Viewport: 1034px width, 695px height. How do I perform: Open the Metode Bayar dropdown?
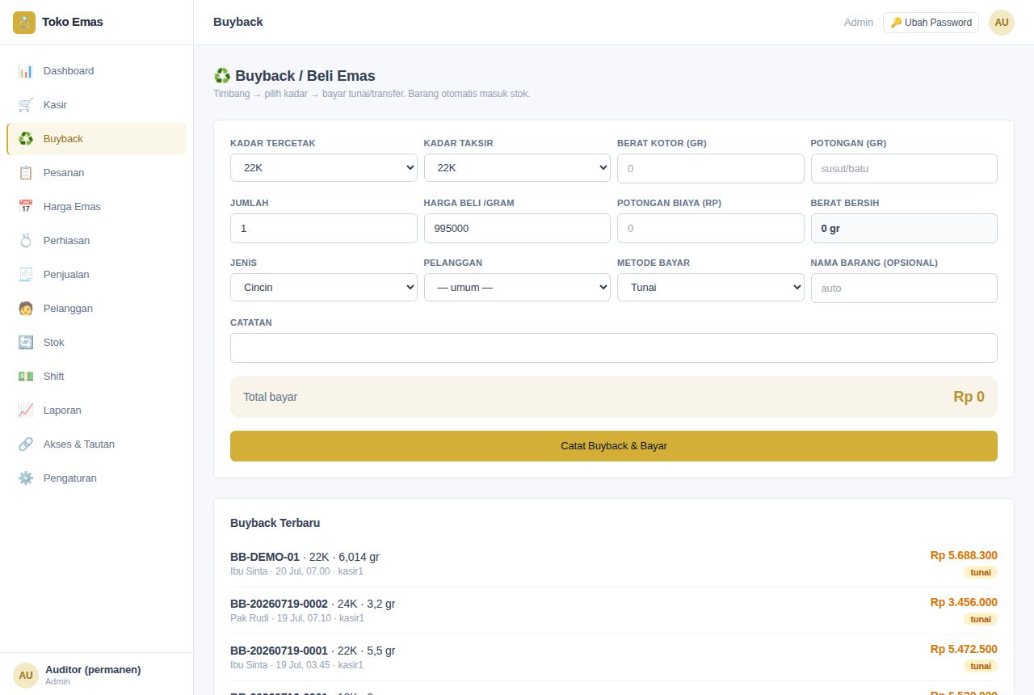click(711, 288)
